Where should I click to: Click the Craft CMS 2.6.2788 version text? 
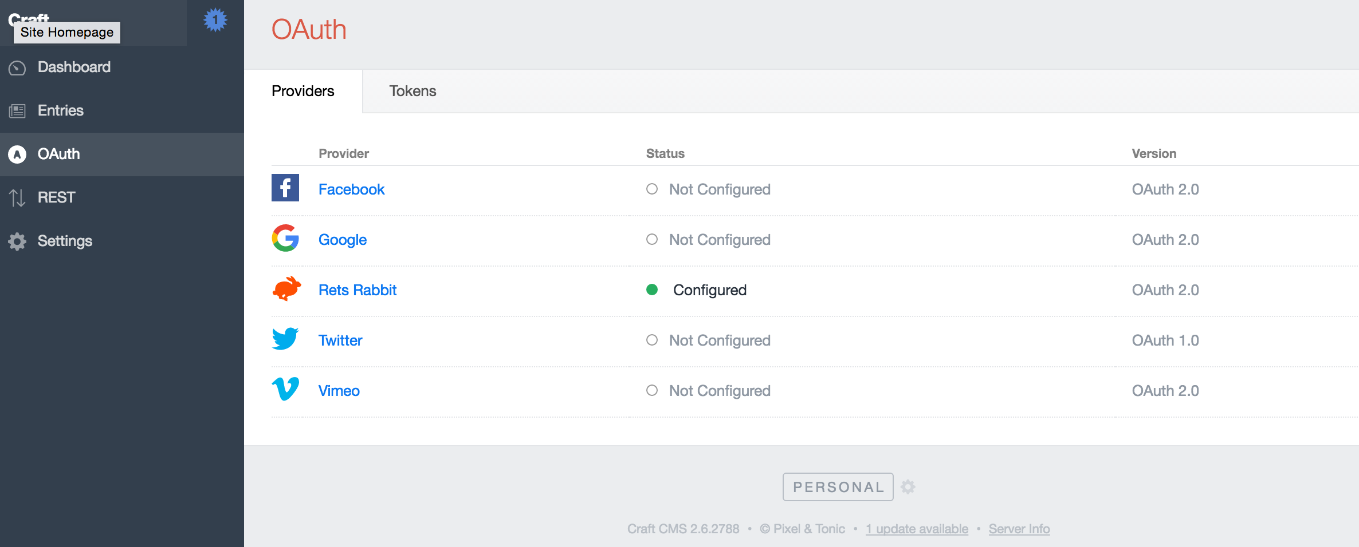[683, 529]
